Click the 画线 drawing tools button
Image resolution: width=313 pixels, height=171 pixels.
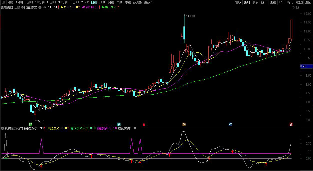point(273,2)
